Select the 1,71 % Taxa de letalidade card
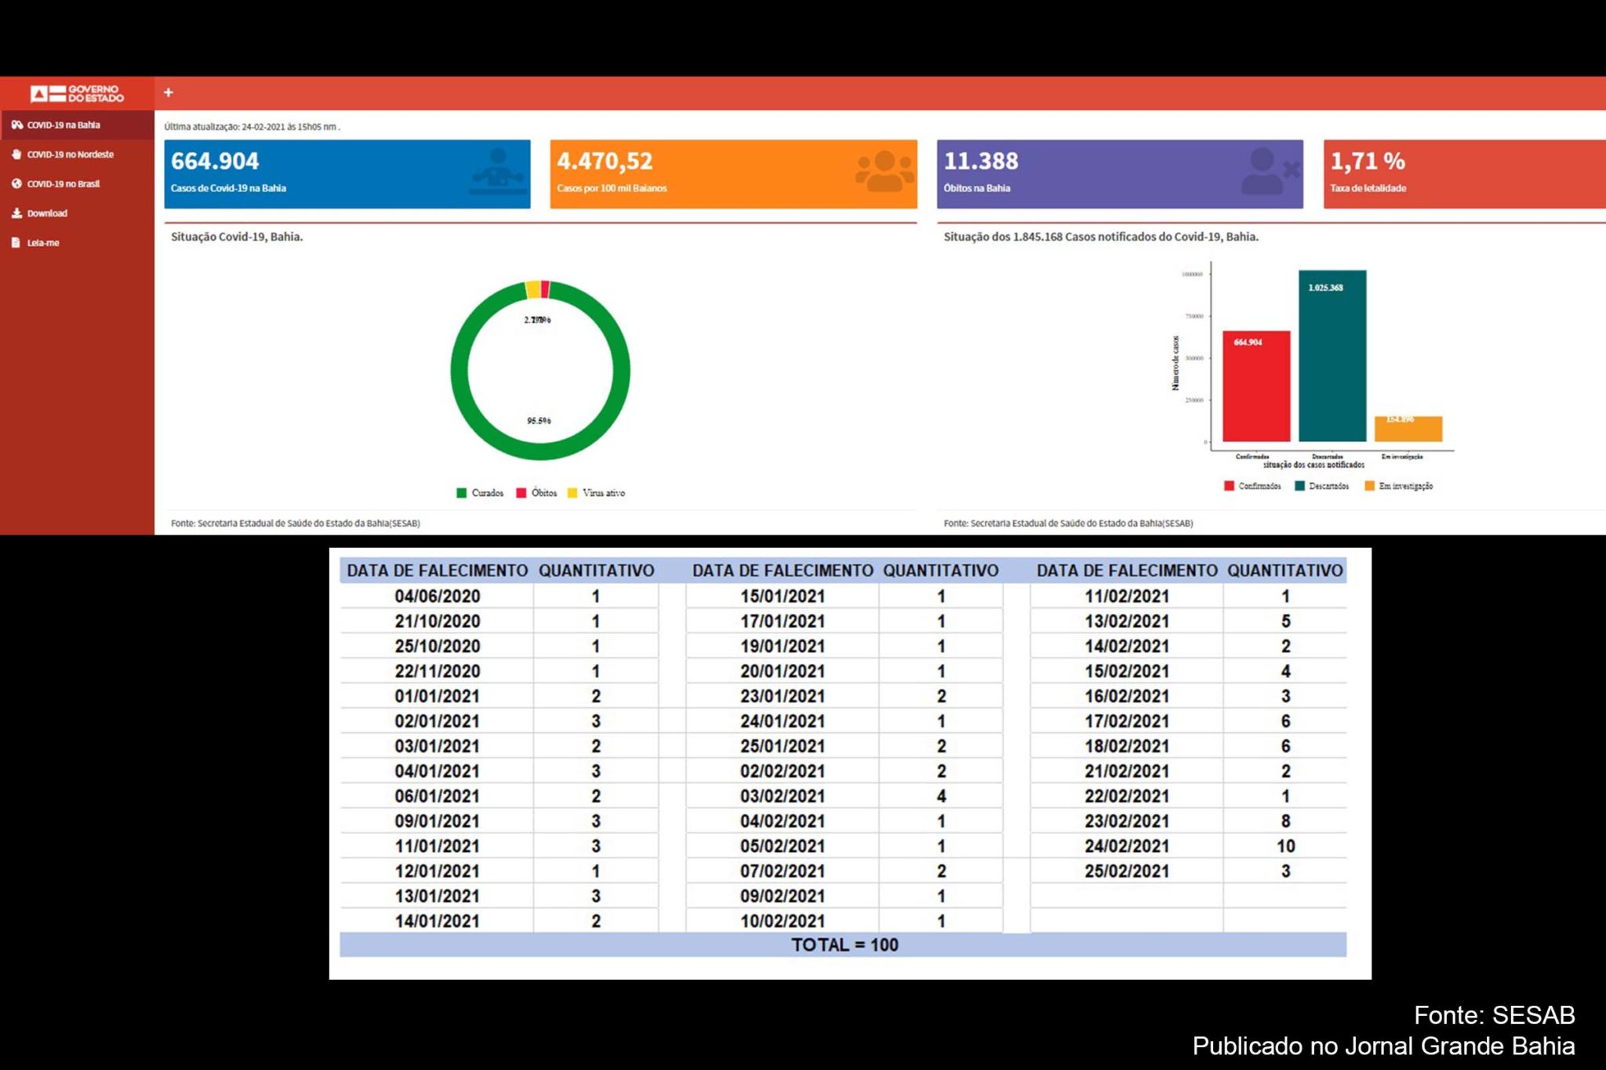Viewport: 1606px width, 1070px height. [1464, 174]
